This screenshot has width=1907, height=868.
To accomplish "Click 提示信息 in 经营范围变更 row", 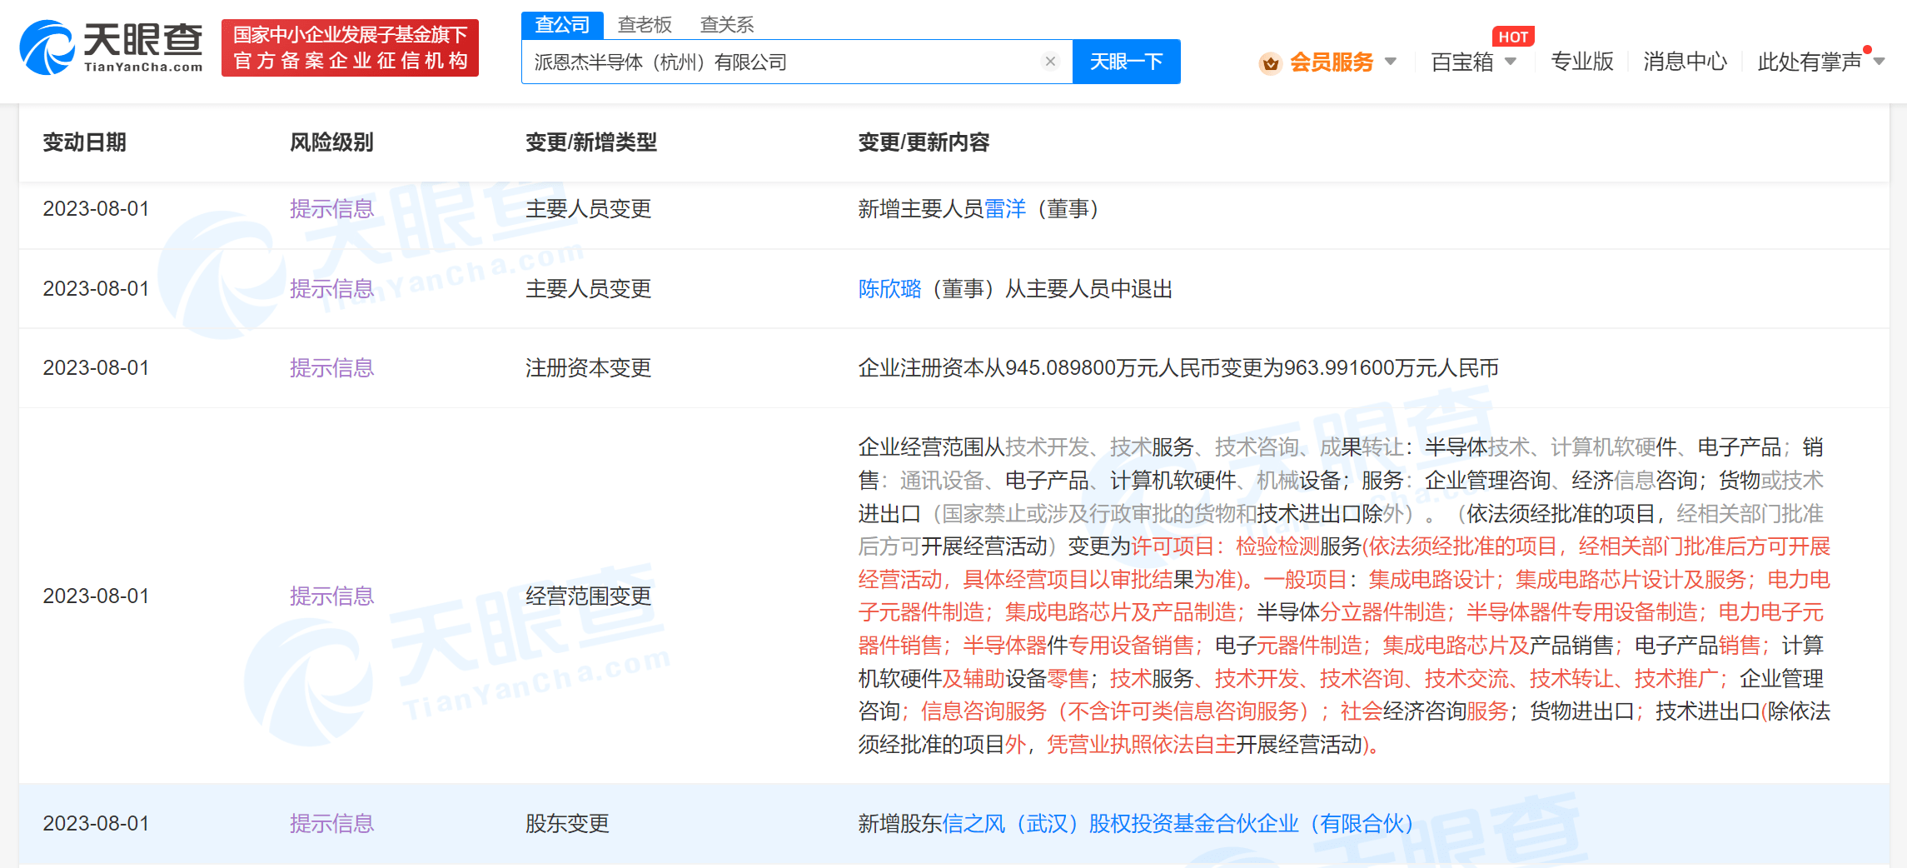I will point(331,596).
